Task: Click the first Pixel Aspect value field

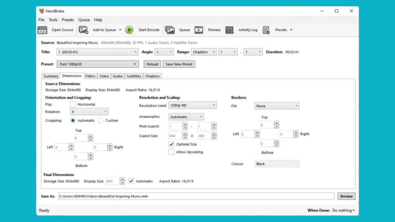Action: pyautogui.click(x=175, y=126)
